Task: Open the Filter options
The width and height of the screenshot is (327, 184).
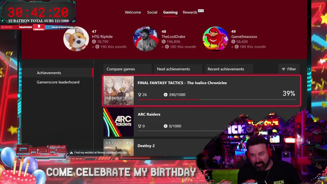Action: pos(289,69)
